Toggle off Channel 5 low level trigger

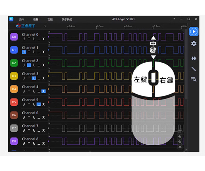point(39,104)
